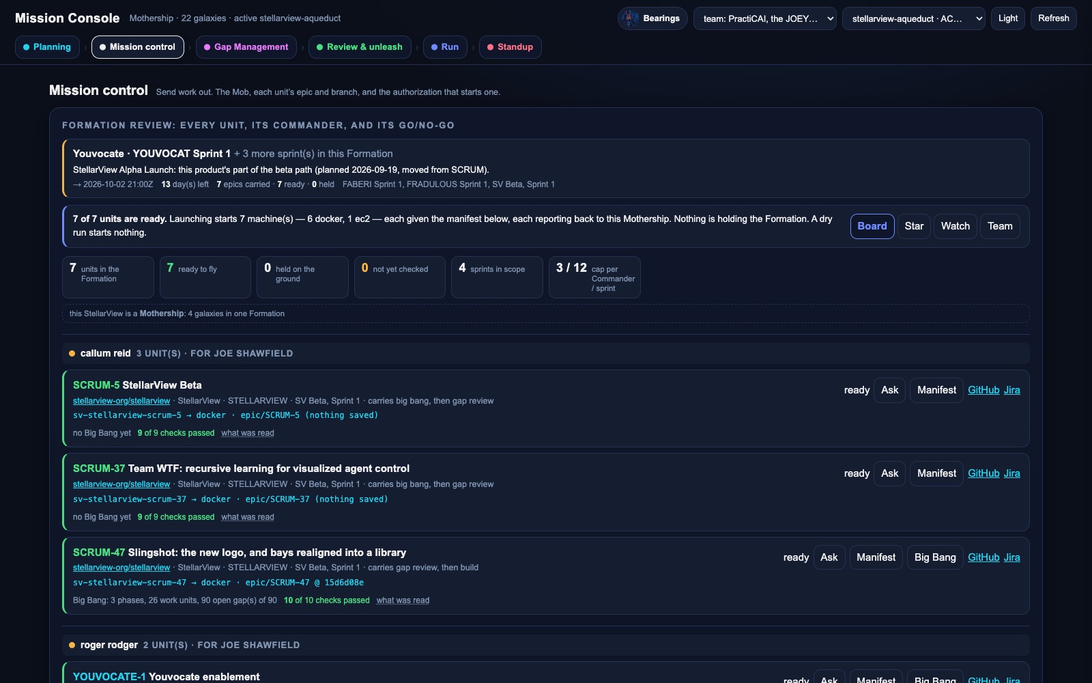
Task: Click Big Bang on SCRUM-47 unit
Action: [x=935, y=557]
